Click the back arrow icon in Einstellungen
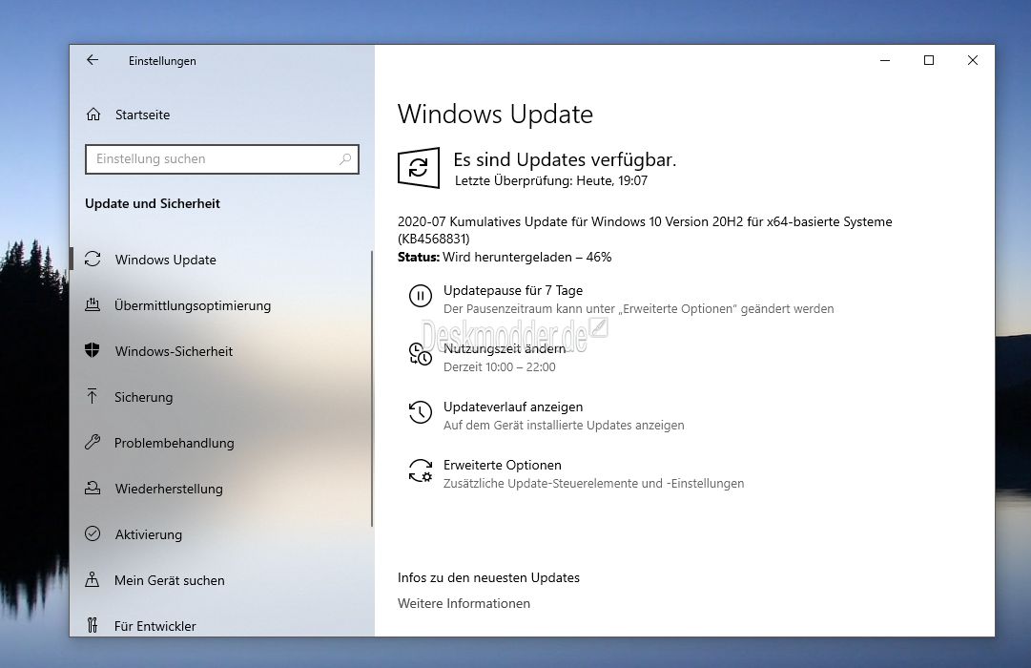Screen dimensions: 1031x668 tap(93, 60)
